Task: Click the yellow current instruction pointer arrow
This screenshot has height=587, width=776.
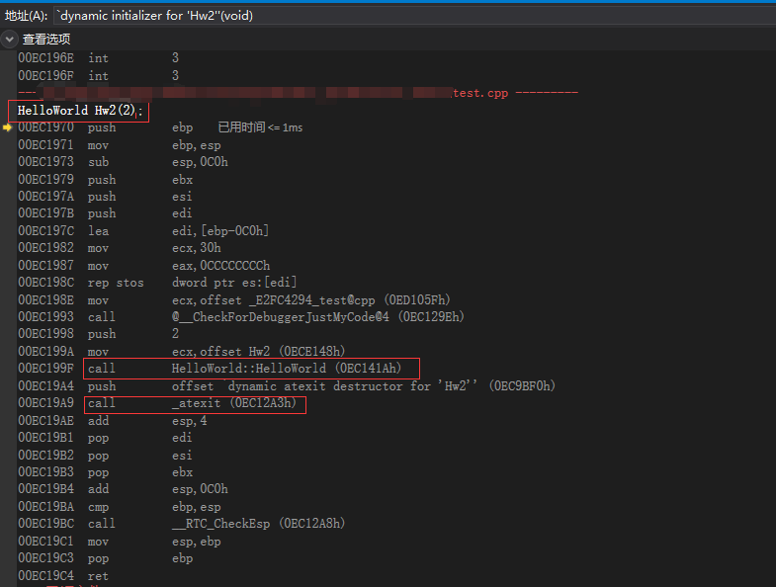Action: coord(8,127)
